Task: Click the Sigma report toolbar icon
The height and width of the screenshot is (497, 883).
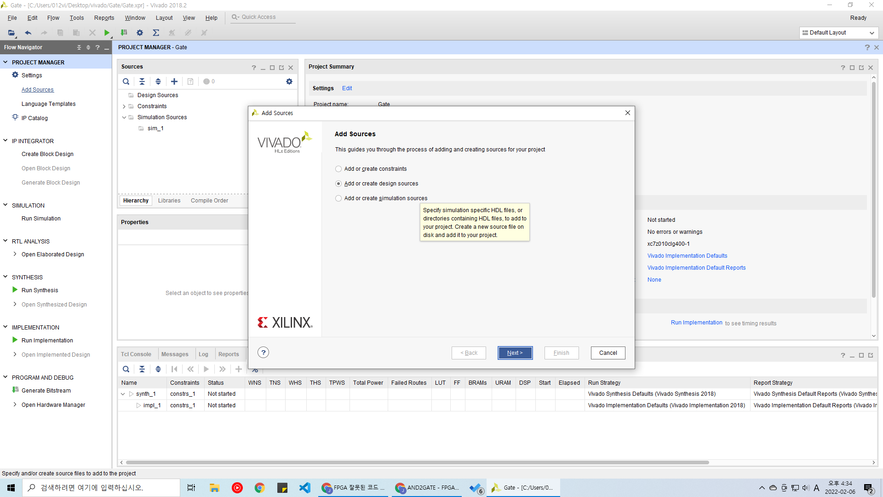Action: (x=156, y=33)
